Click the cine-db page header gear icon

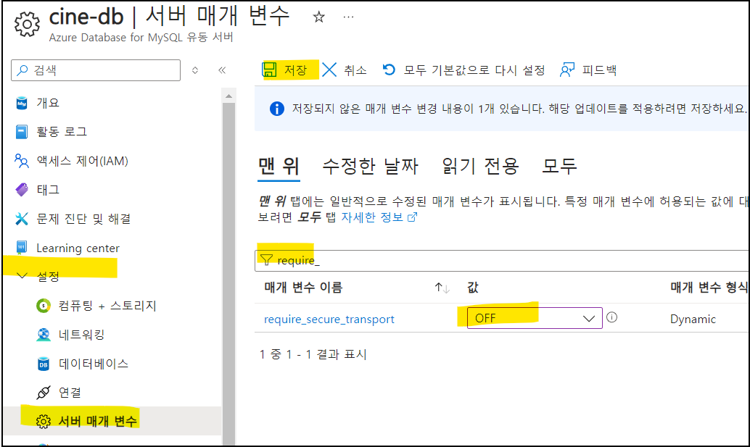[27, 24]
